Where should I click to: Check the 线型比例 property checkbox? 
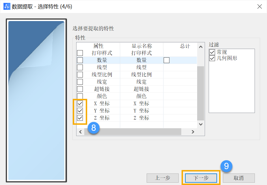[x=80, y=74]
